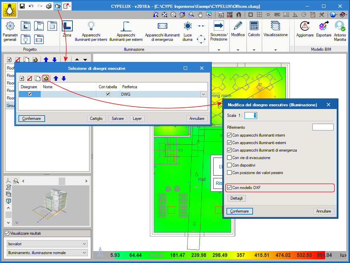Click Confermare in Modifica del disegno dialog
Viewport: 350px width, 263px height.
click(239, 211)
